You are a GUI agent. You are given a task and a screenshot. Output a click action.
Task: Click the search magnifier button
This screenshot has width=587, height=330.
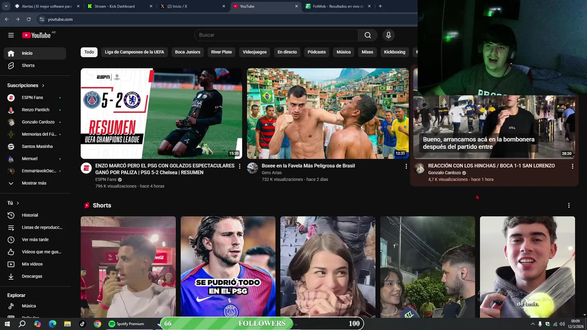point(368,35)
